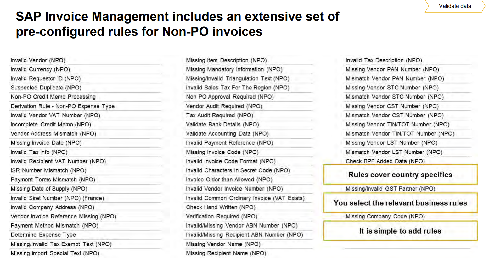The width and height of the screenshot is (489, 258).
Task: Select 'Missing Company Code (NPO)'
Action: [x=385, y=216]
